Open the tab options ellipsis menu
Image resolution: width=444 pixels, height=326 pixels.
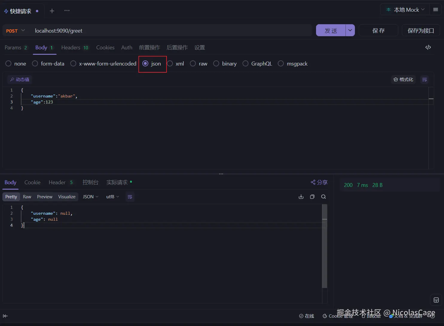pyautogui.click(x=67, y=11)
